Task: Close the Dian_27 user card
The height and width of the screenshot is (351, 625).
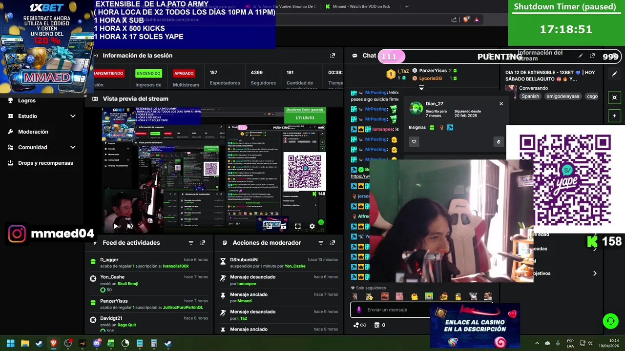Action: [501, 104]
